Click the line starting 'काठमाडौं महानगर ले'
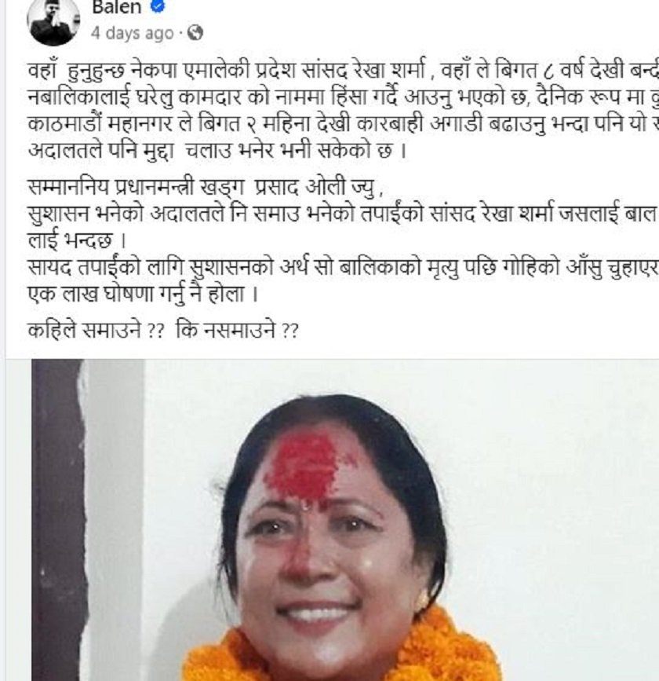The width and height of the screenshot is (659, 681). tap(343, 125)
